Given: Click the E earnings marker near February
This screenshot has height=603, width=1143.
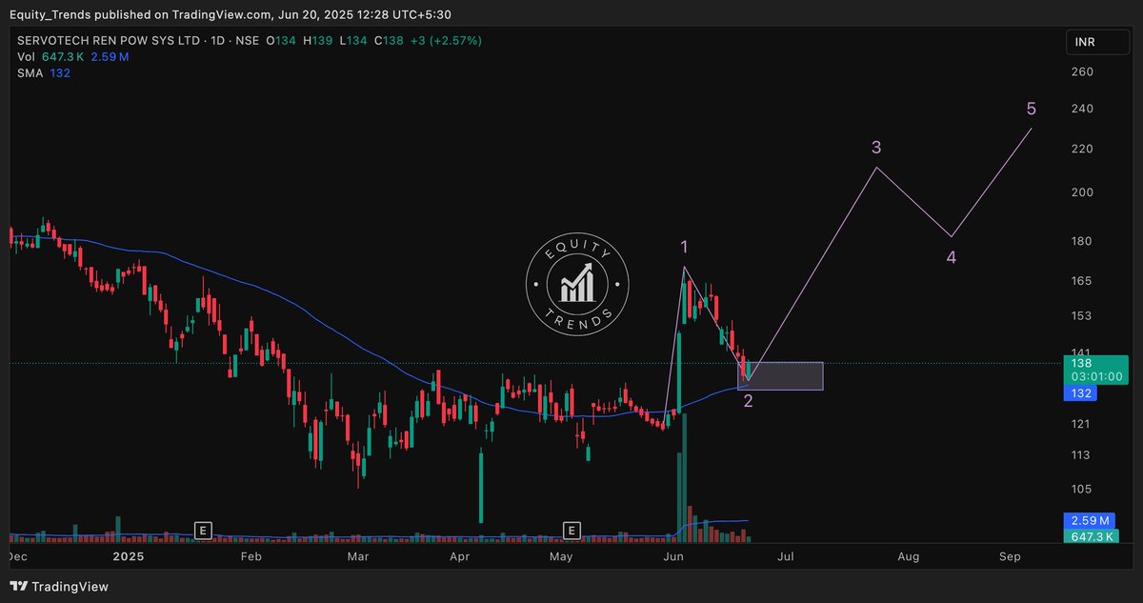Looking at the screenshot, I should [203, 530].
